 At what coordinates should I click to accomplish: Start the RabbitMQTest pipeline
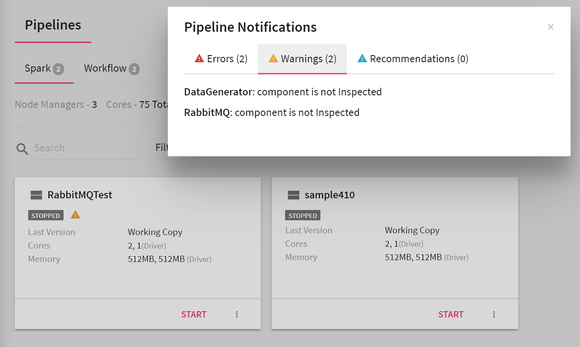click(x=194, y=314)
